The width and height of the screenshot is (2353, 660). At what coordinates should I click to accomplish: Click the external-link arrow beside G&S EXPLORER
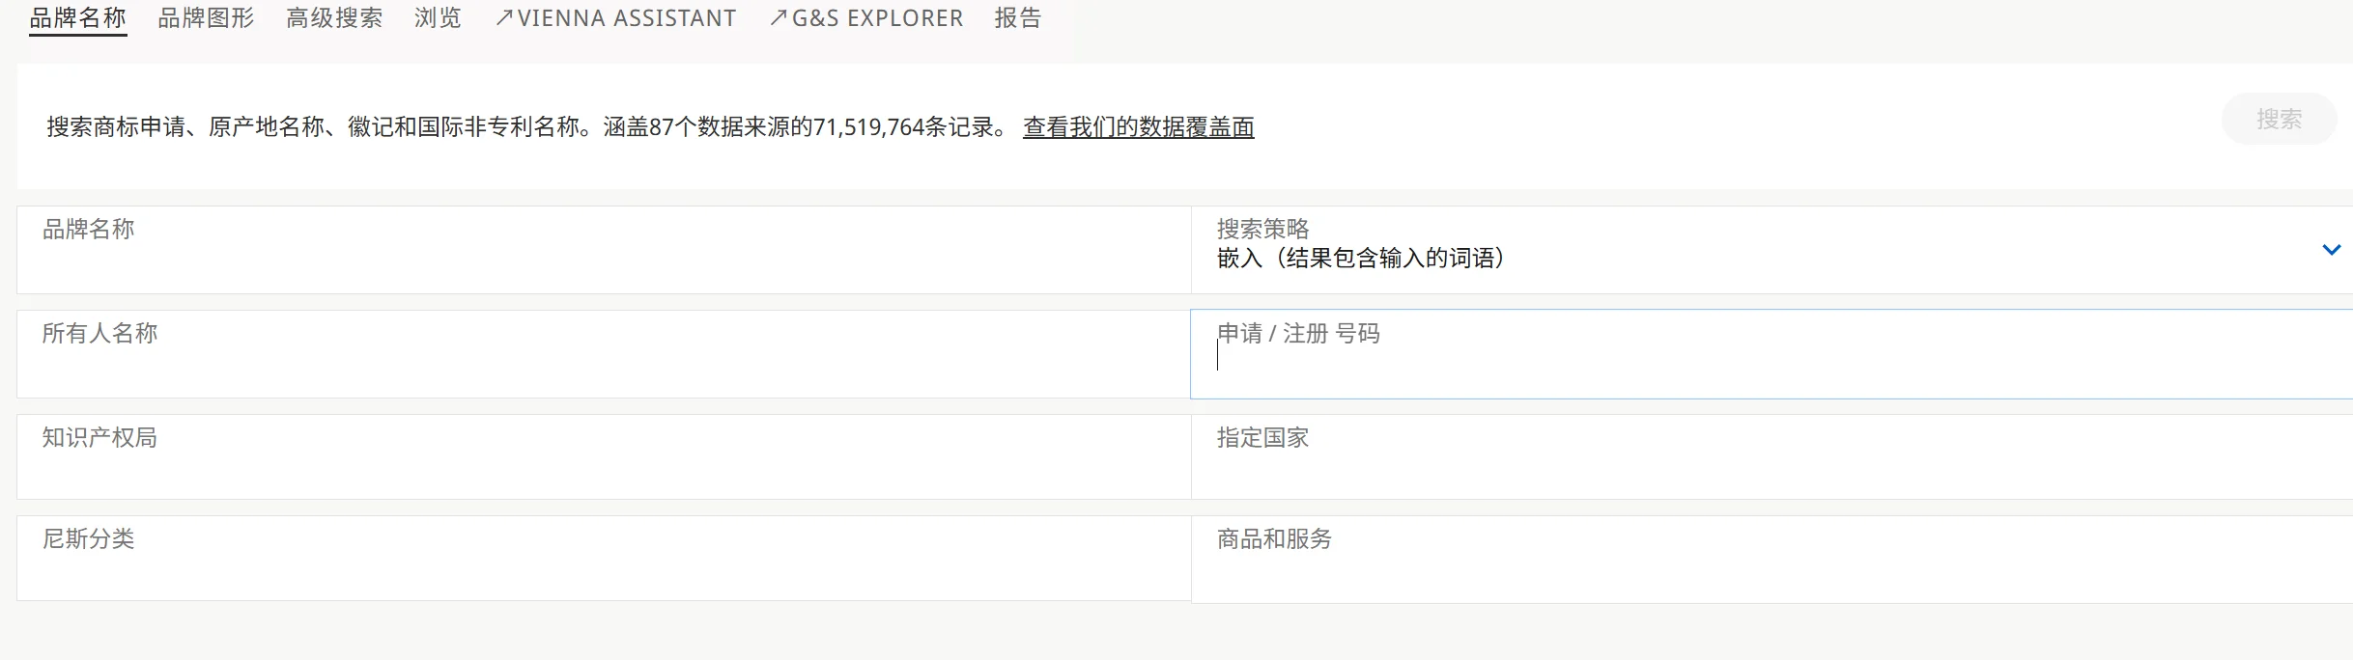tap(778, 18)
